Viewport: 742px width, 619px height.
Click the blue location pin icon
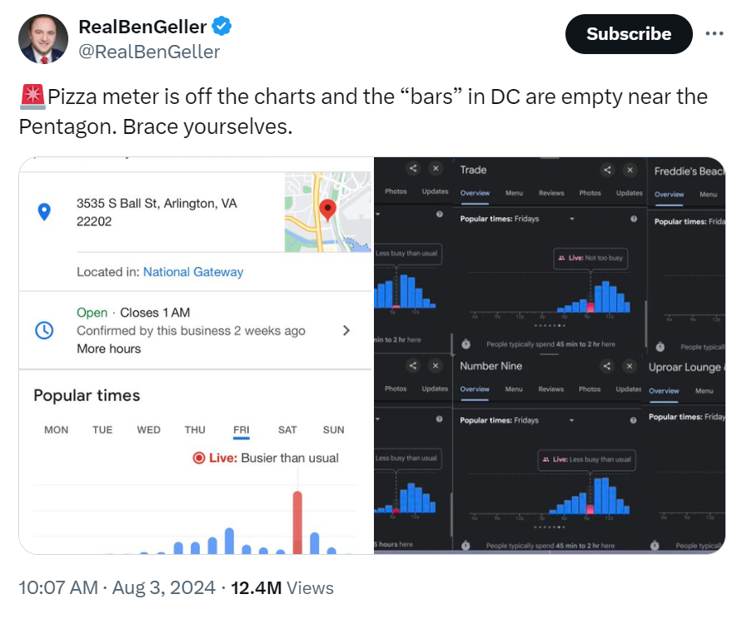pyautogui.click(x=45, y=212)
